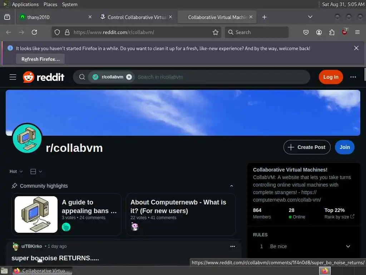Image resolution: width=366 pixels, height=275 pixels.
Task: Click the Firefox tray icon in bottom panel
Action: (325, 271)
